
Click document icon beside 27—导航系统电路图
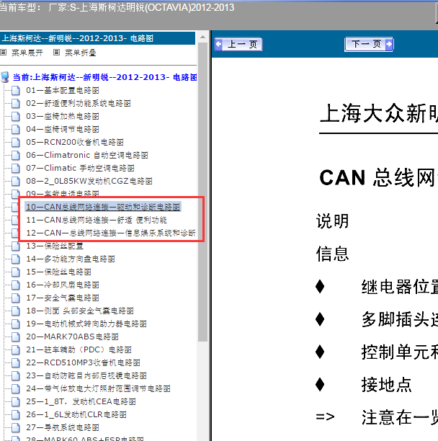pos(16,428)
